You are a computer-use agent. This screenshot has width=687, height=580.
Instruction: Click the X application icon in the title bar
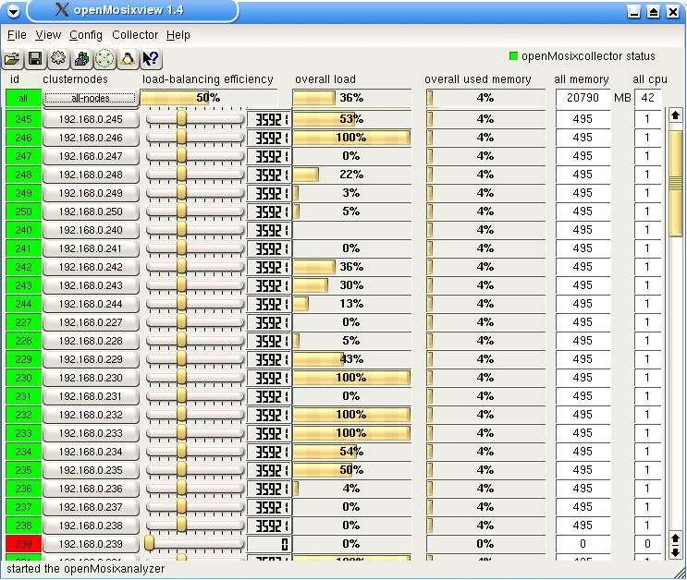[x=62, y=9]
